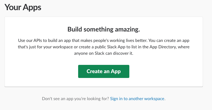This screenshot has height=110, width=212.
Task: Select the Build something amazing heading
Action: (103, 29)
